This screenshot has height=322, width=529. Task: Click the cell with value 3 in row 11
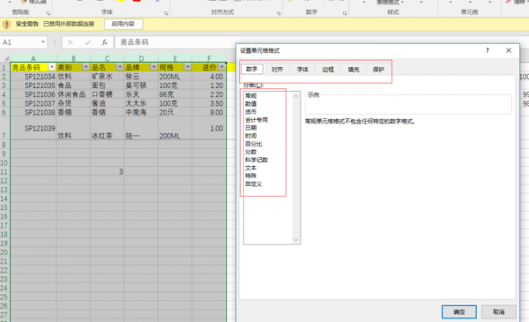pyautogui.click(x=107, y=172)
